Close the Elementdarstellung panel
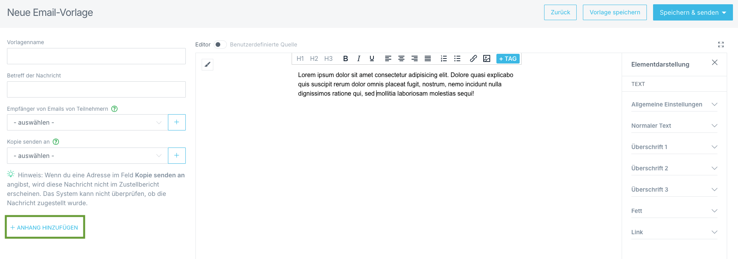Viewport: 738px width, 259px height. coord(715,63)
